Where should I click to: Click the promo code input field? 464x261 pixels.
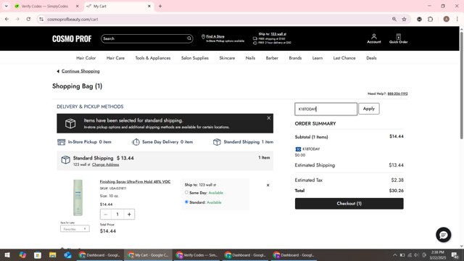coord(326,109)
